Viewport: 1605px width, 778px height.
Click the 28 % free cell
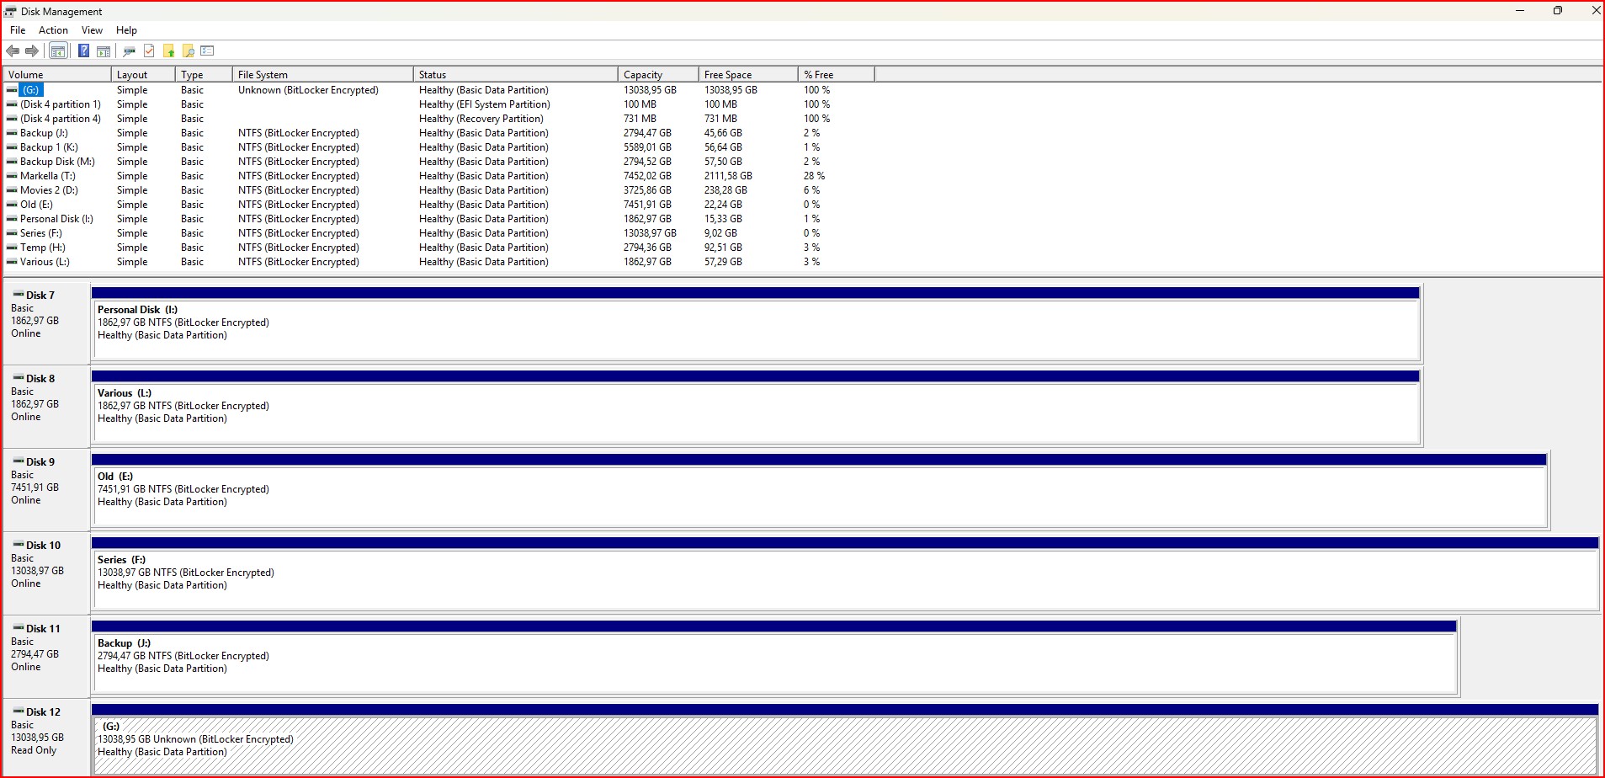pos(814,176)
